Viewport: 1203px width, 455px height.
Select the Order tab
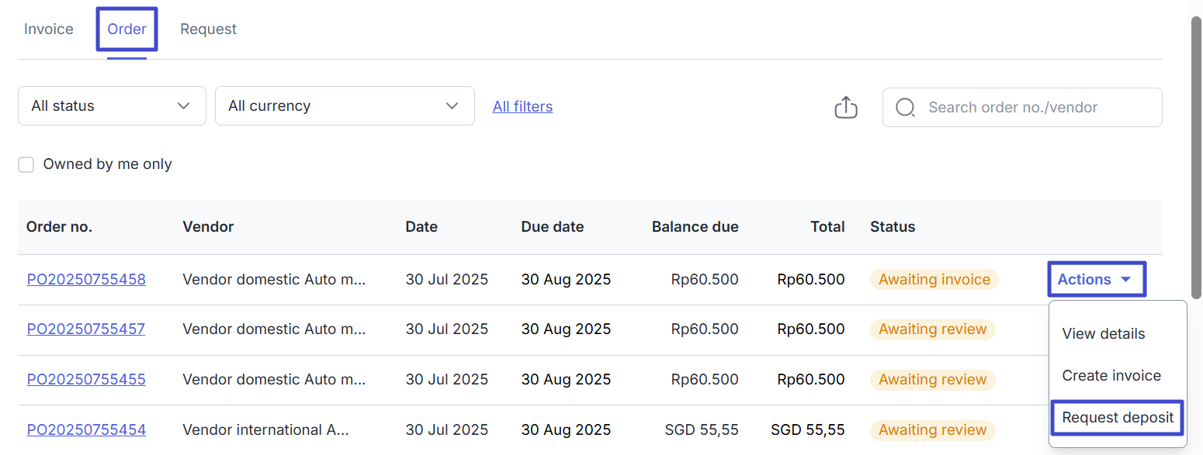[127, 29]
